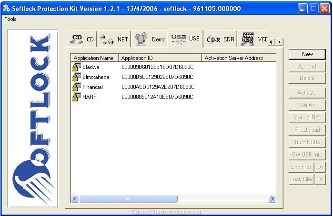Select the Elmotaheda application row
333x216 pixels.
(173, 77)
